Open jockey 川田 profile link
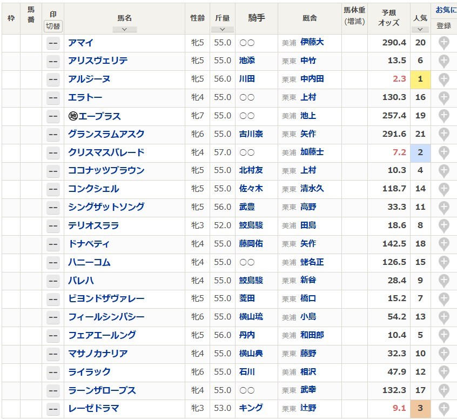457x419 pixels. coord(247,79)
